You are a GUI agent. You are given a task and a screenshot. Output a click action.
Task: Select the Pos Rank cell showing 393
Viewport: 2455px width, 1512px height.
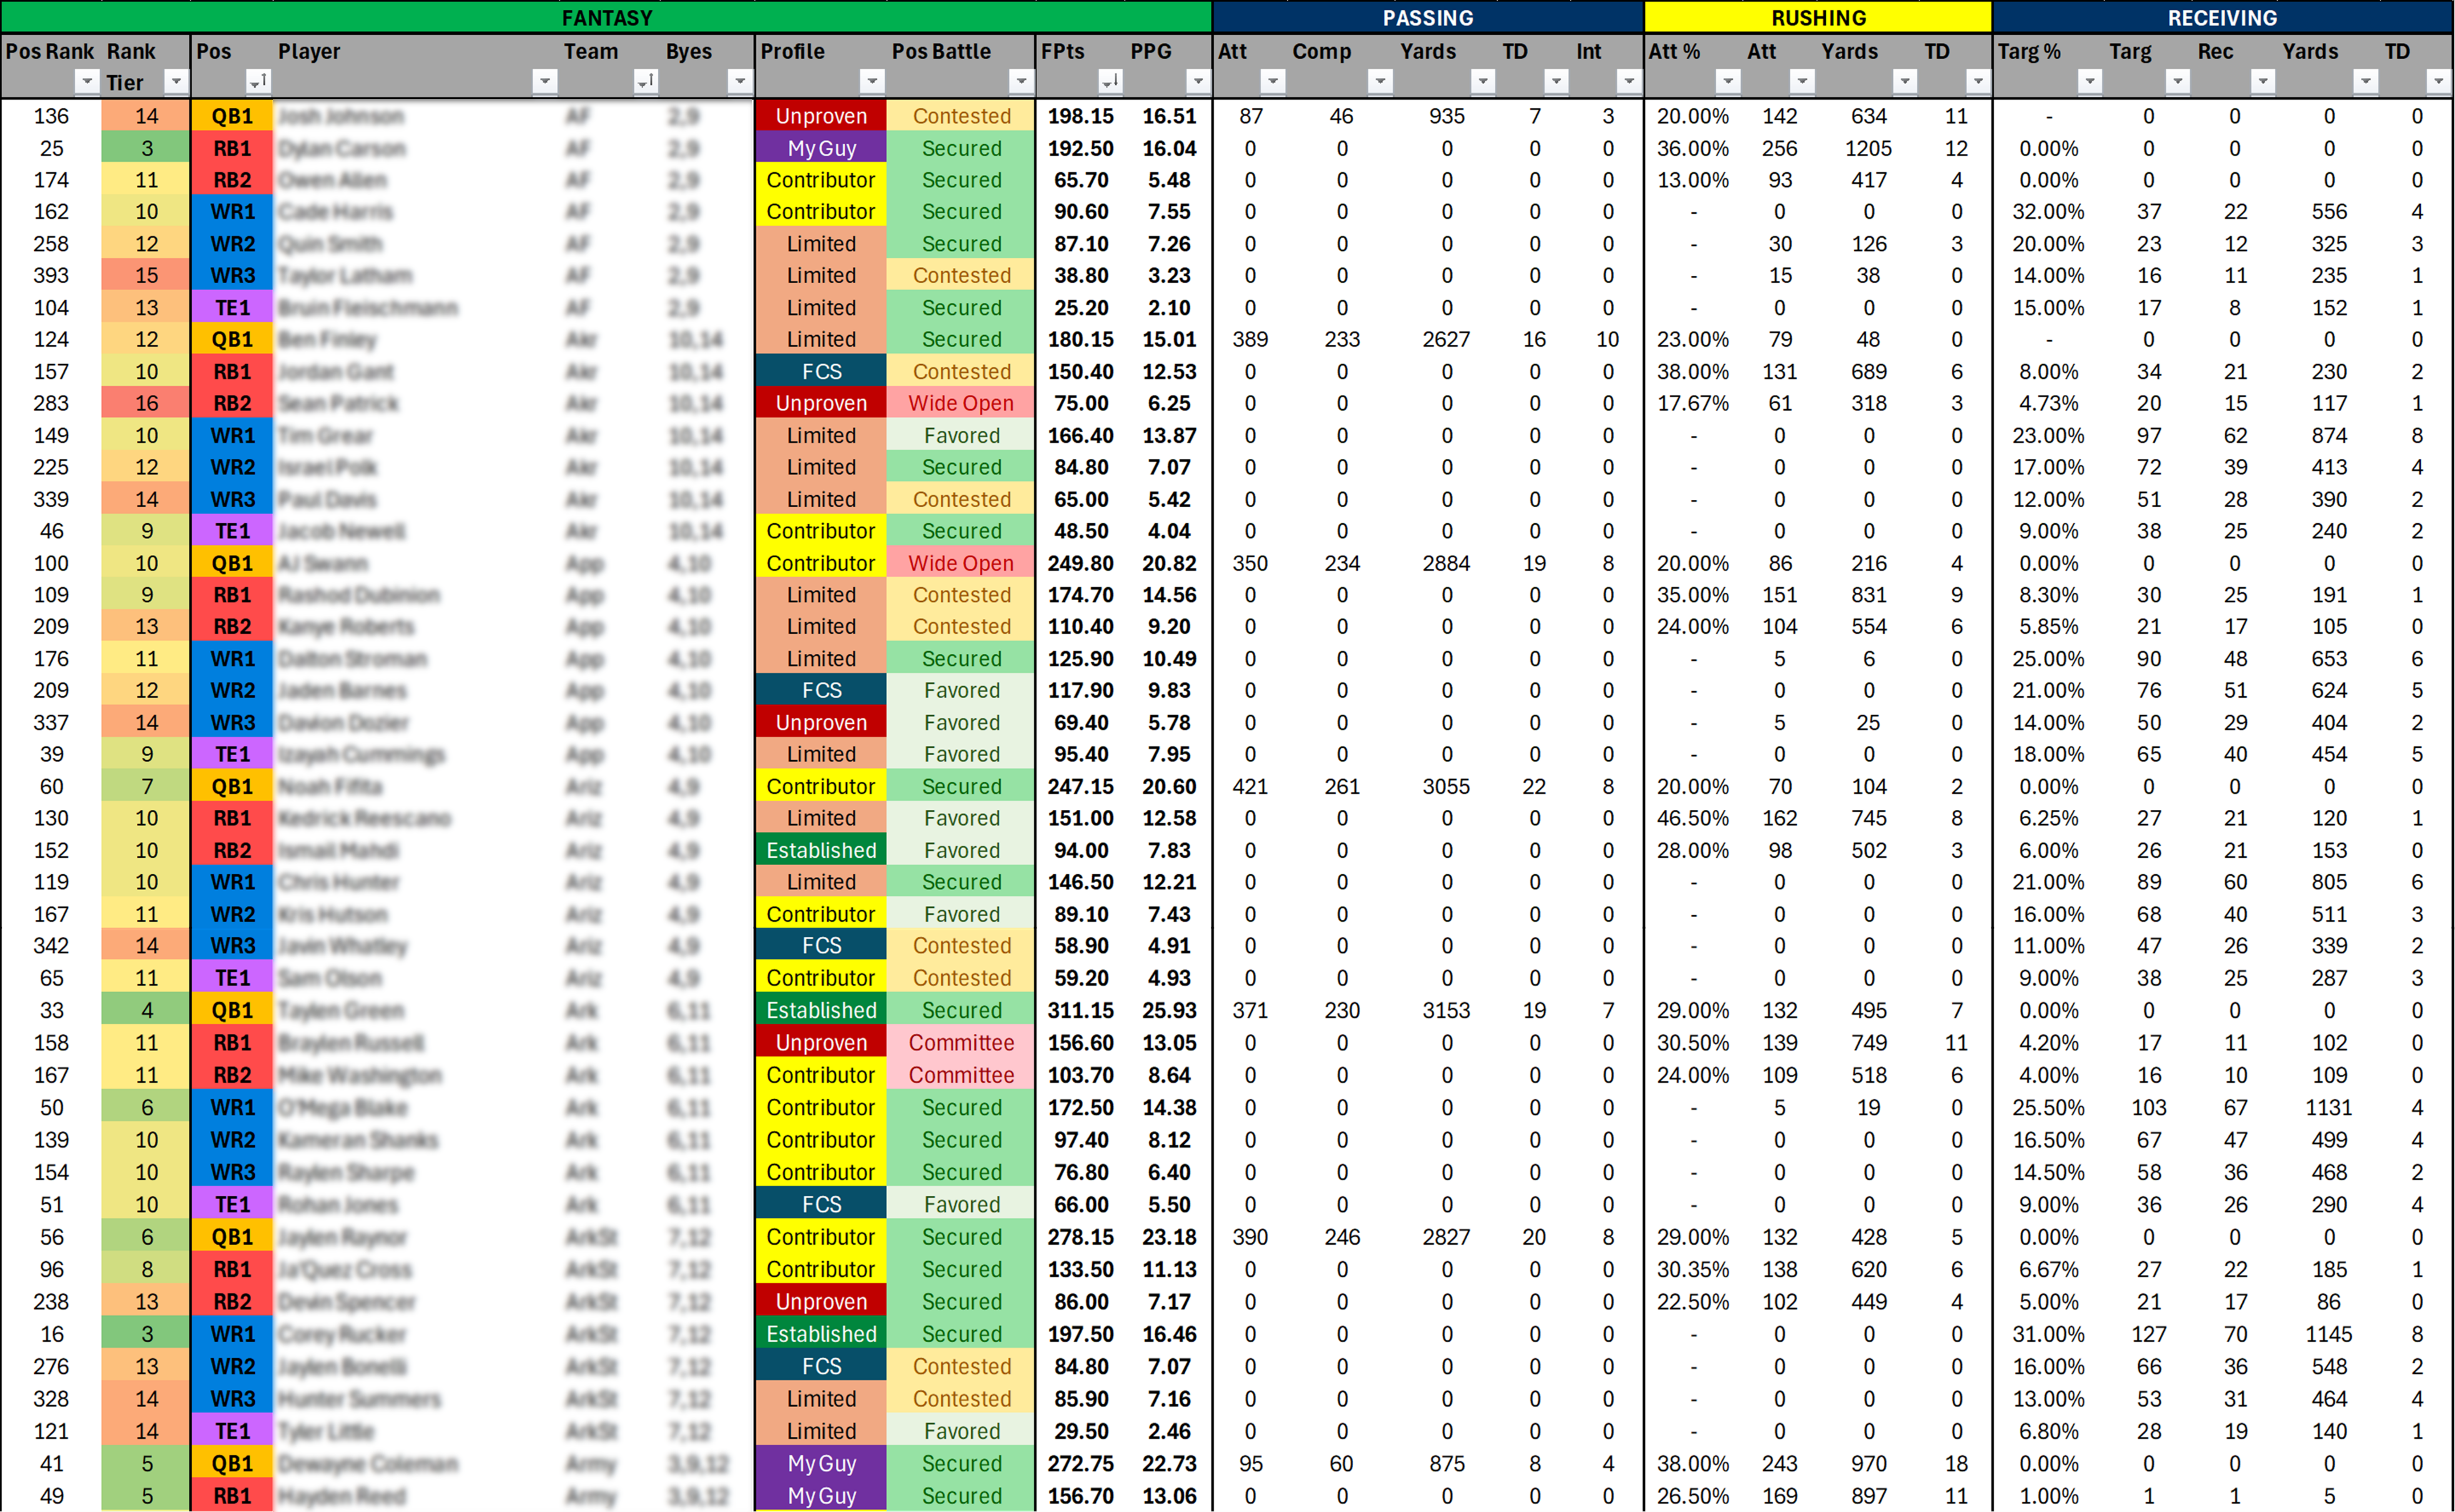coord(51,275)
